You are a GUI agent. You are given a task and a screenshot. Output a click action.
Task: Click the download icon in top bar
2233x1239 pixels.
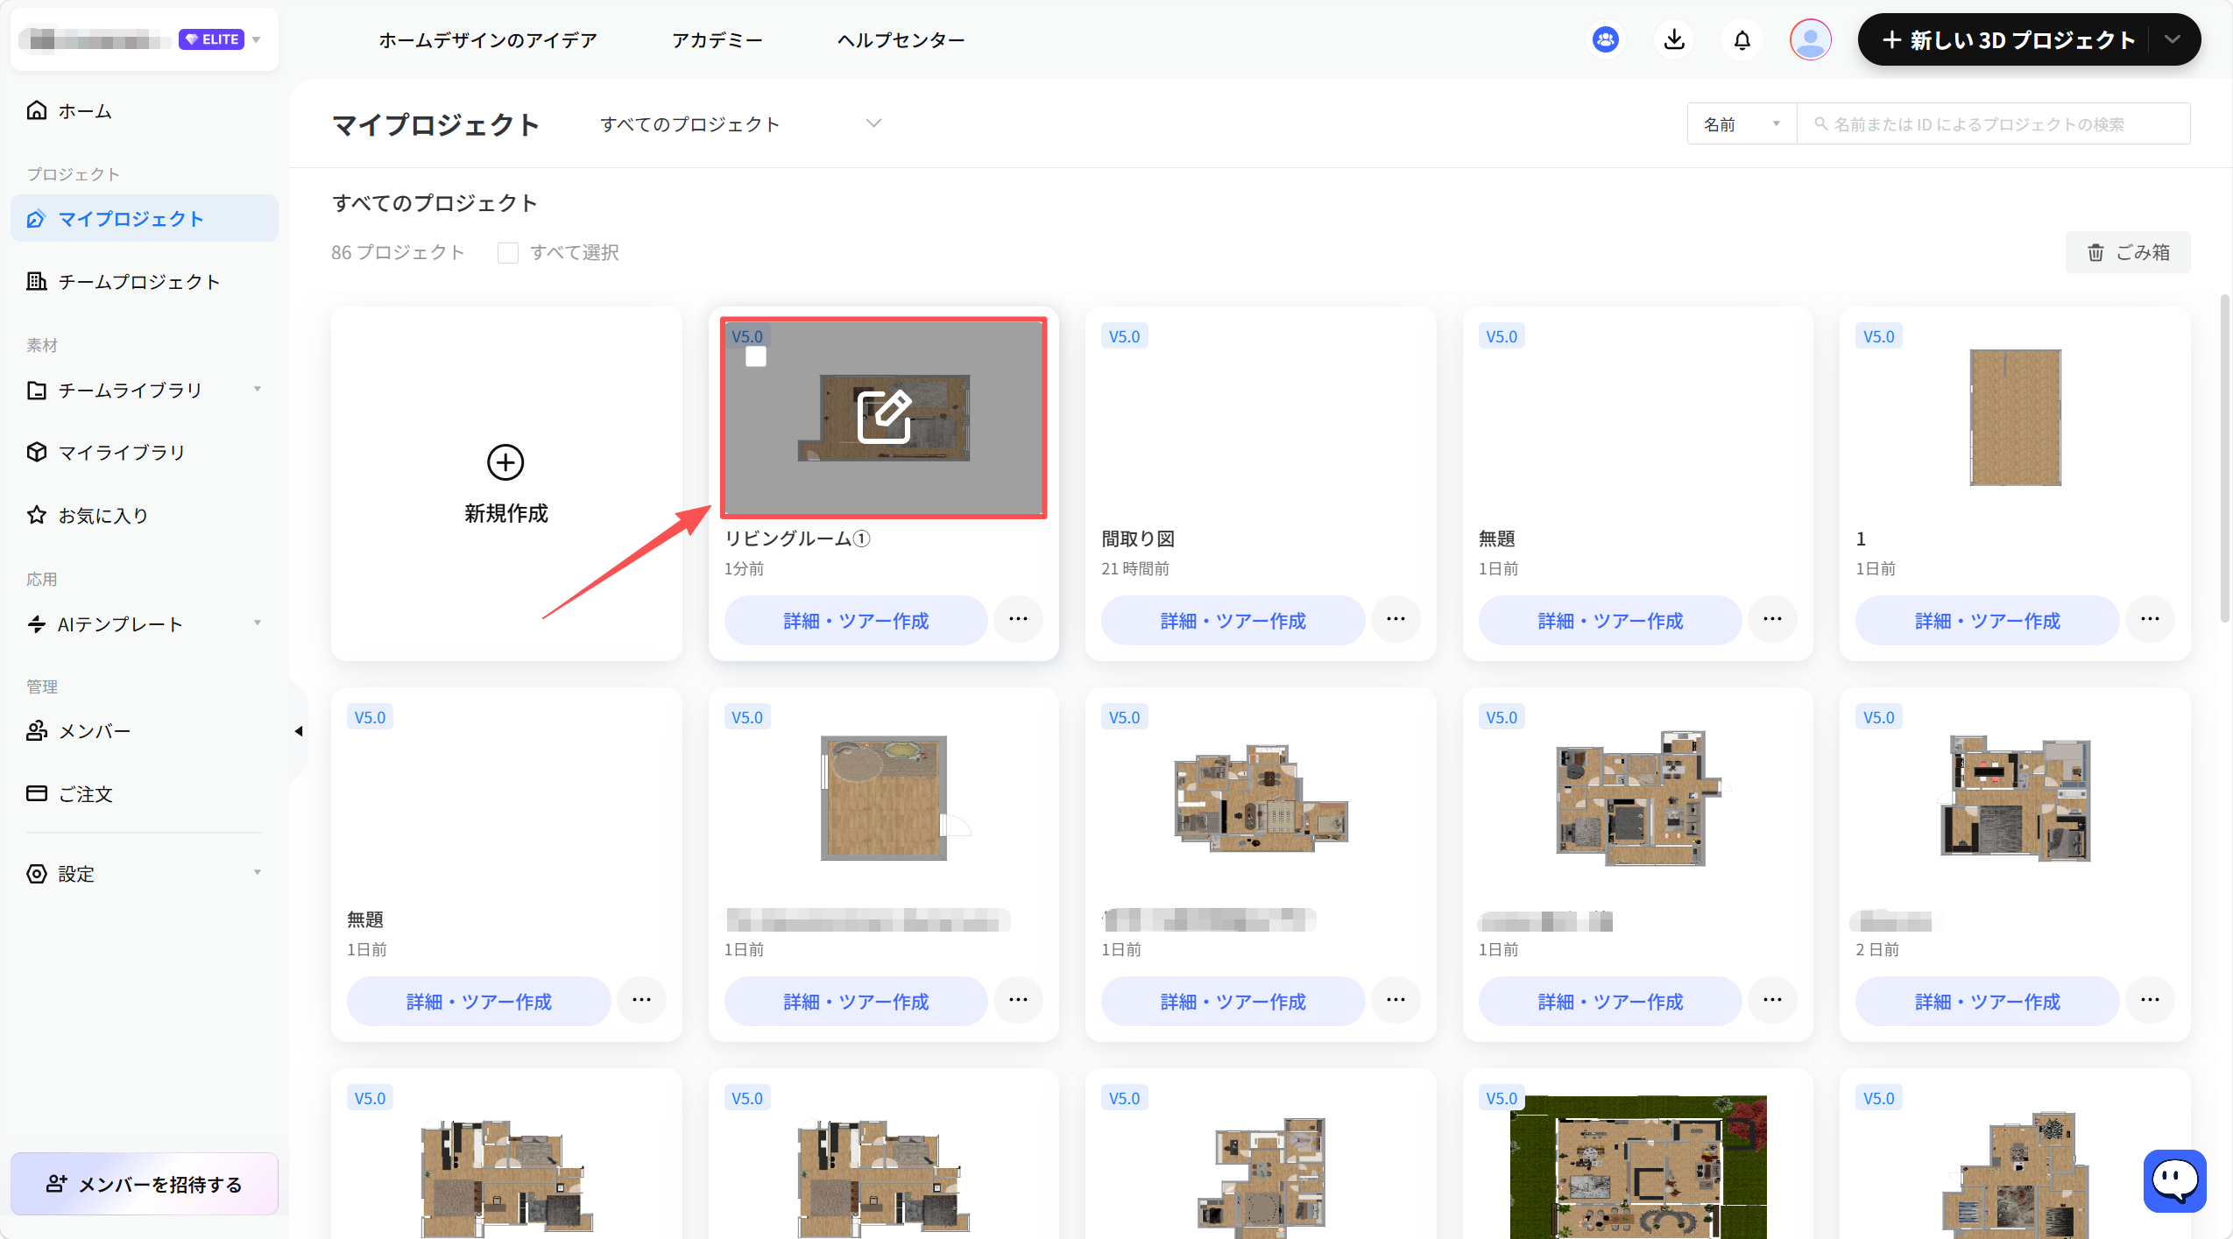1674,39
